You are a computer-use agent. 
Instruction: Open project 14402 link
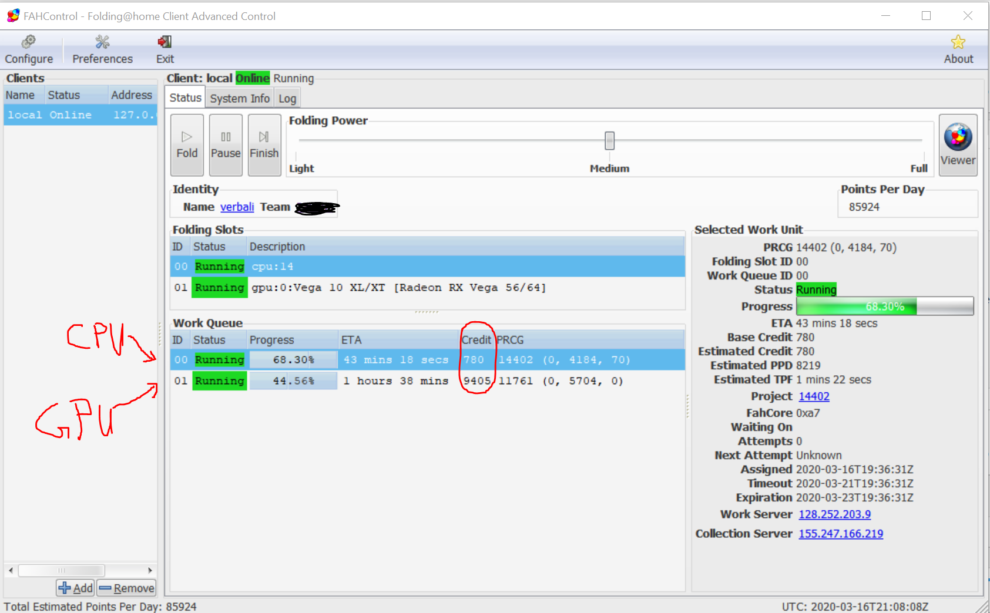(814, 396)
